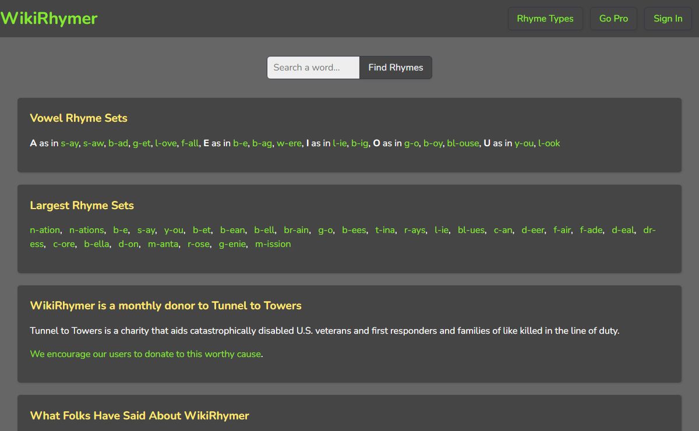Viewport: 699px width, 431px height.
Task: Click the Go Pro button
Action: (613, 19)
